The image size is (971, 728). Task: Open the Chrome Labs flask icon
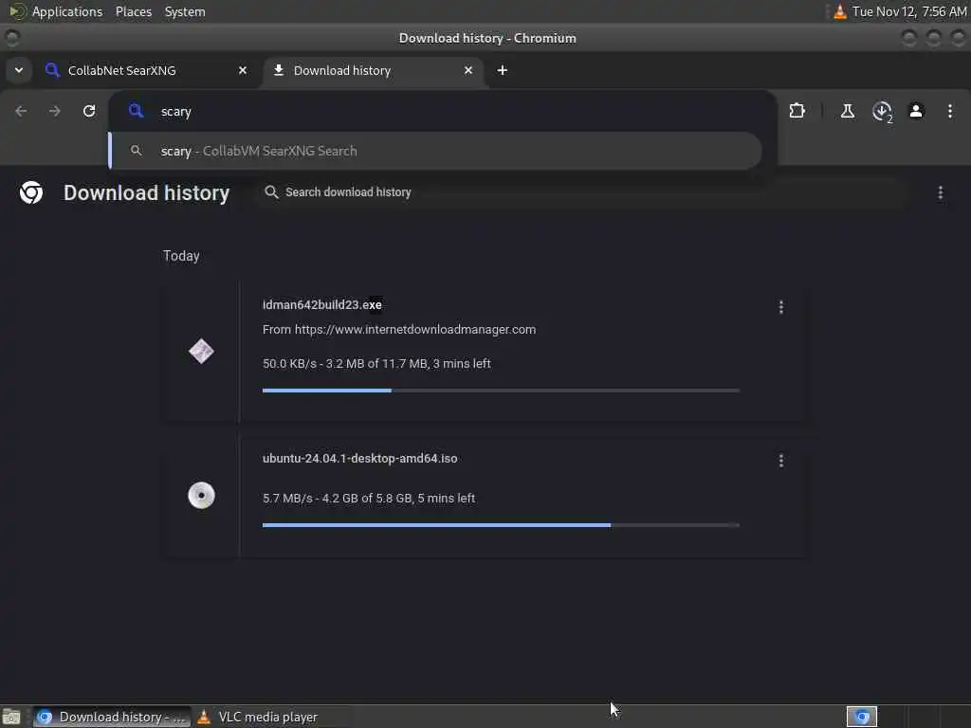(847, 112)
